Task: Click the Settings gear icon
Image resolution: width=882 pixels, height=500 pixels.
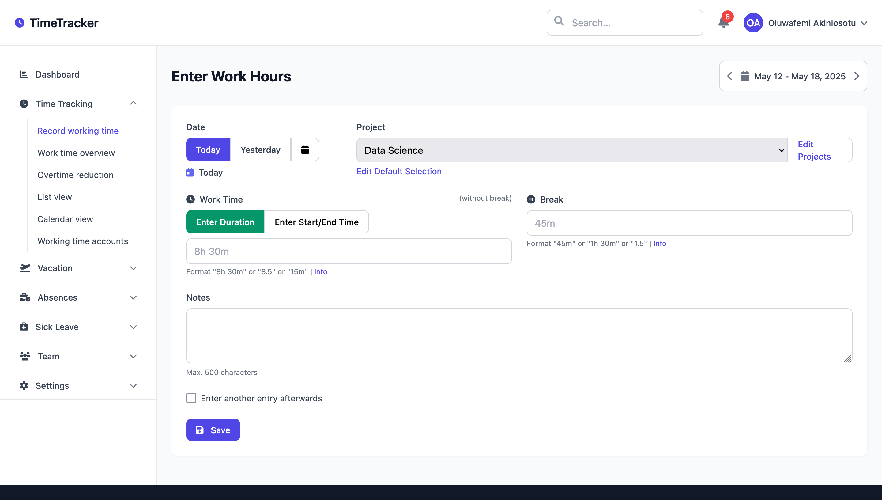Action: (24, 386)
